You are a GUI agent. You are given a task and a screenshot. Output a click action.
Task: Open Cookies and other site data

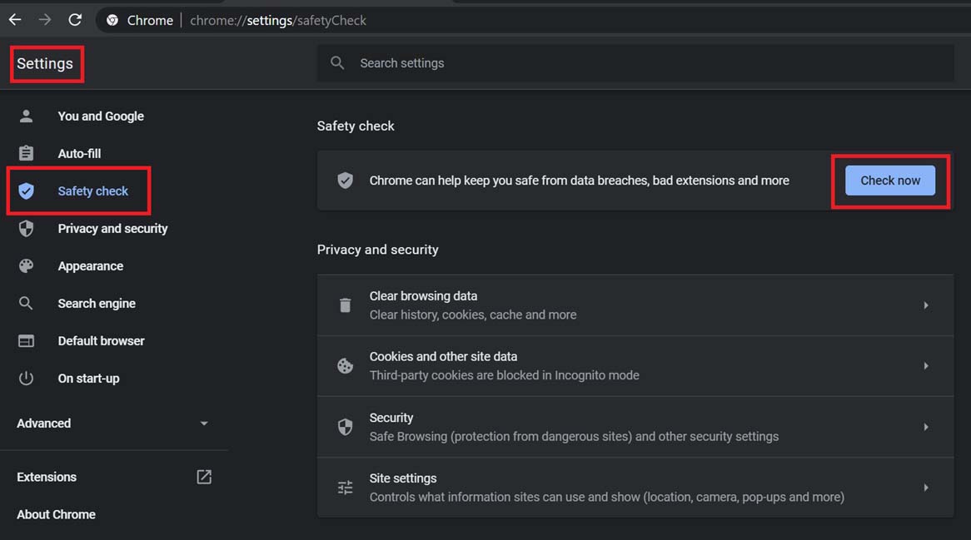[635, 365]
